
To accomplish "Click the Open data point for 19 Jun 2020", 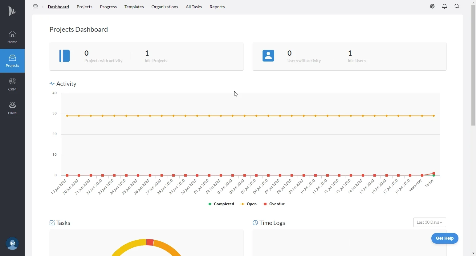I will click(x=67, y=116).
